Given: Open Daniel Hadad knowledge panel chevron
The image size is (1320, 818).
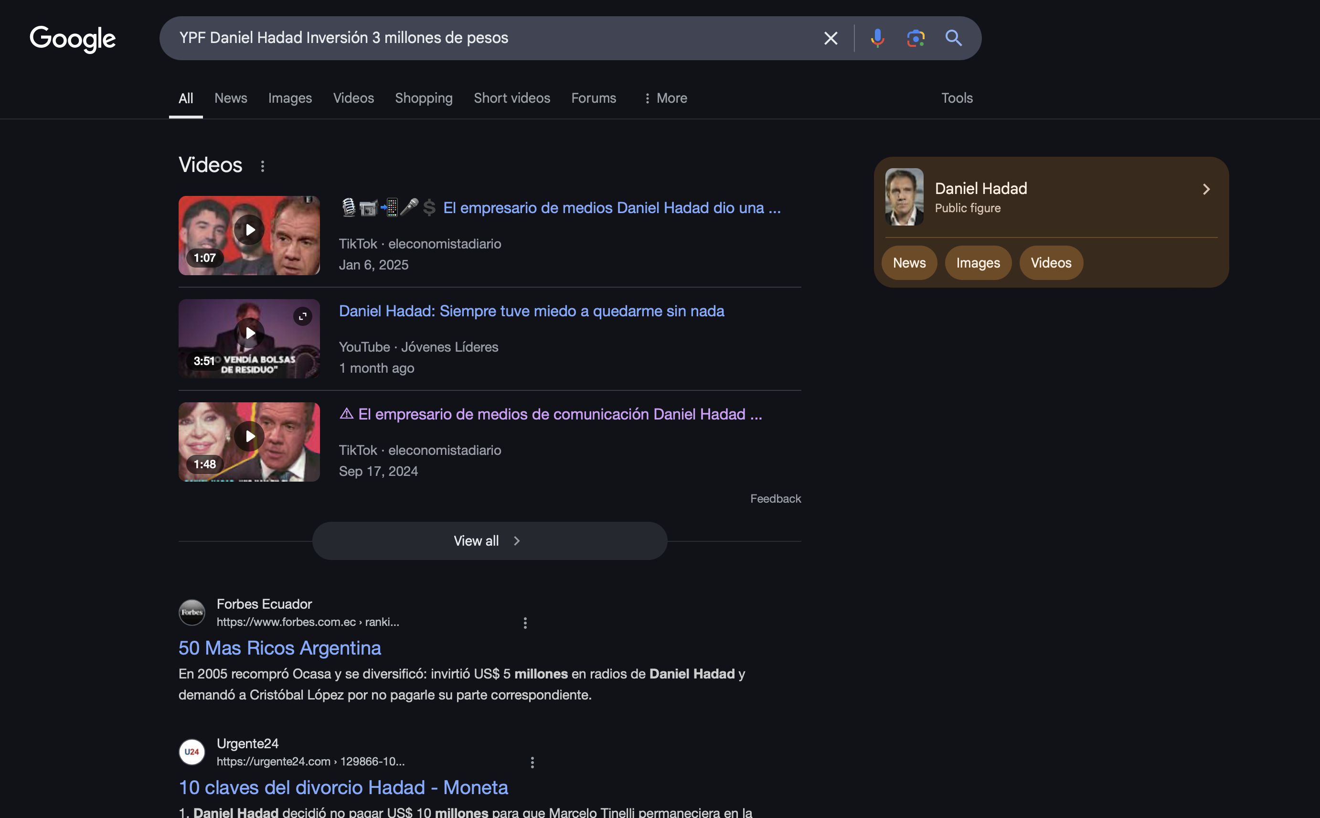Looking at the screenshot, I should (x=1206, y=189).
